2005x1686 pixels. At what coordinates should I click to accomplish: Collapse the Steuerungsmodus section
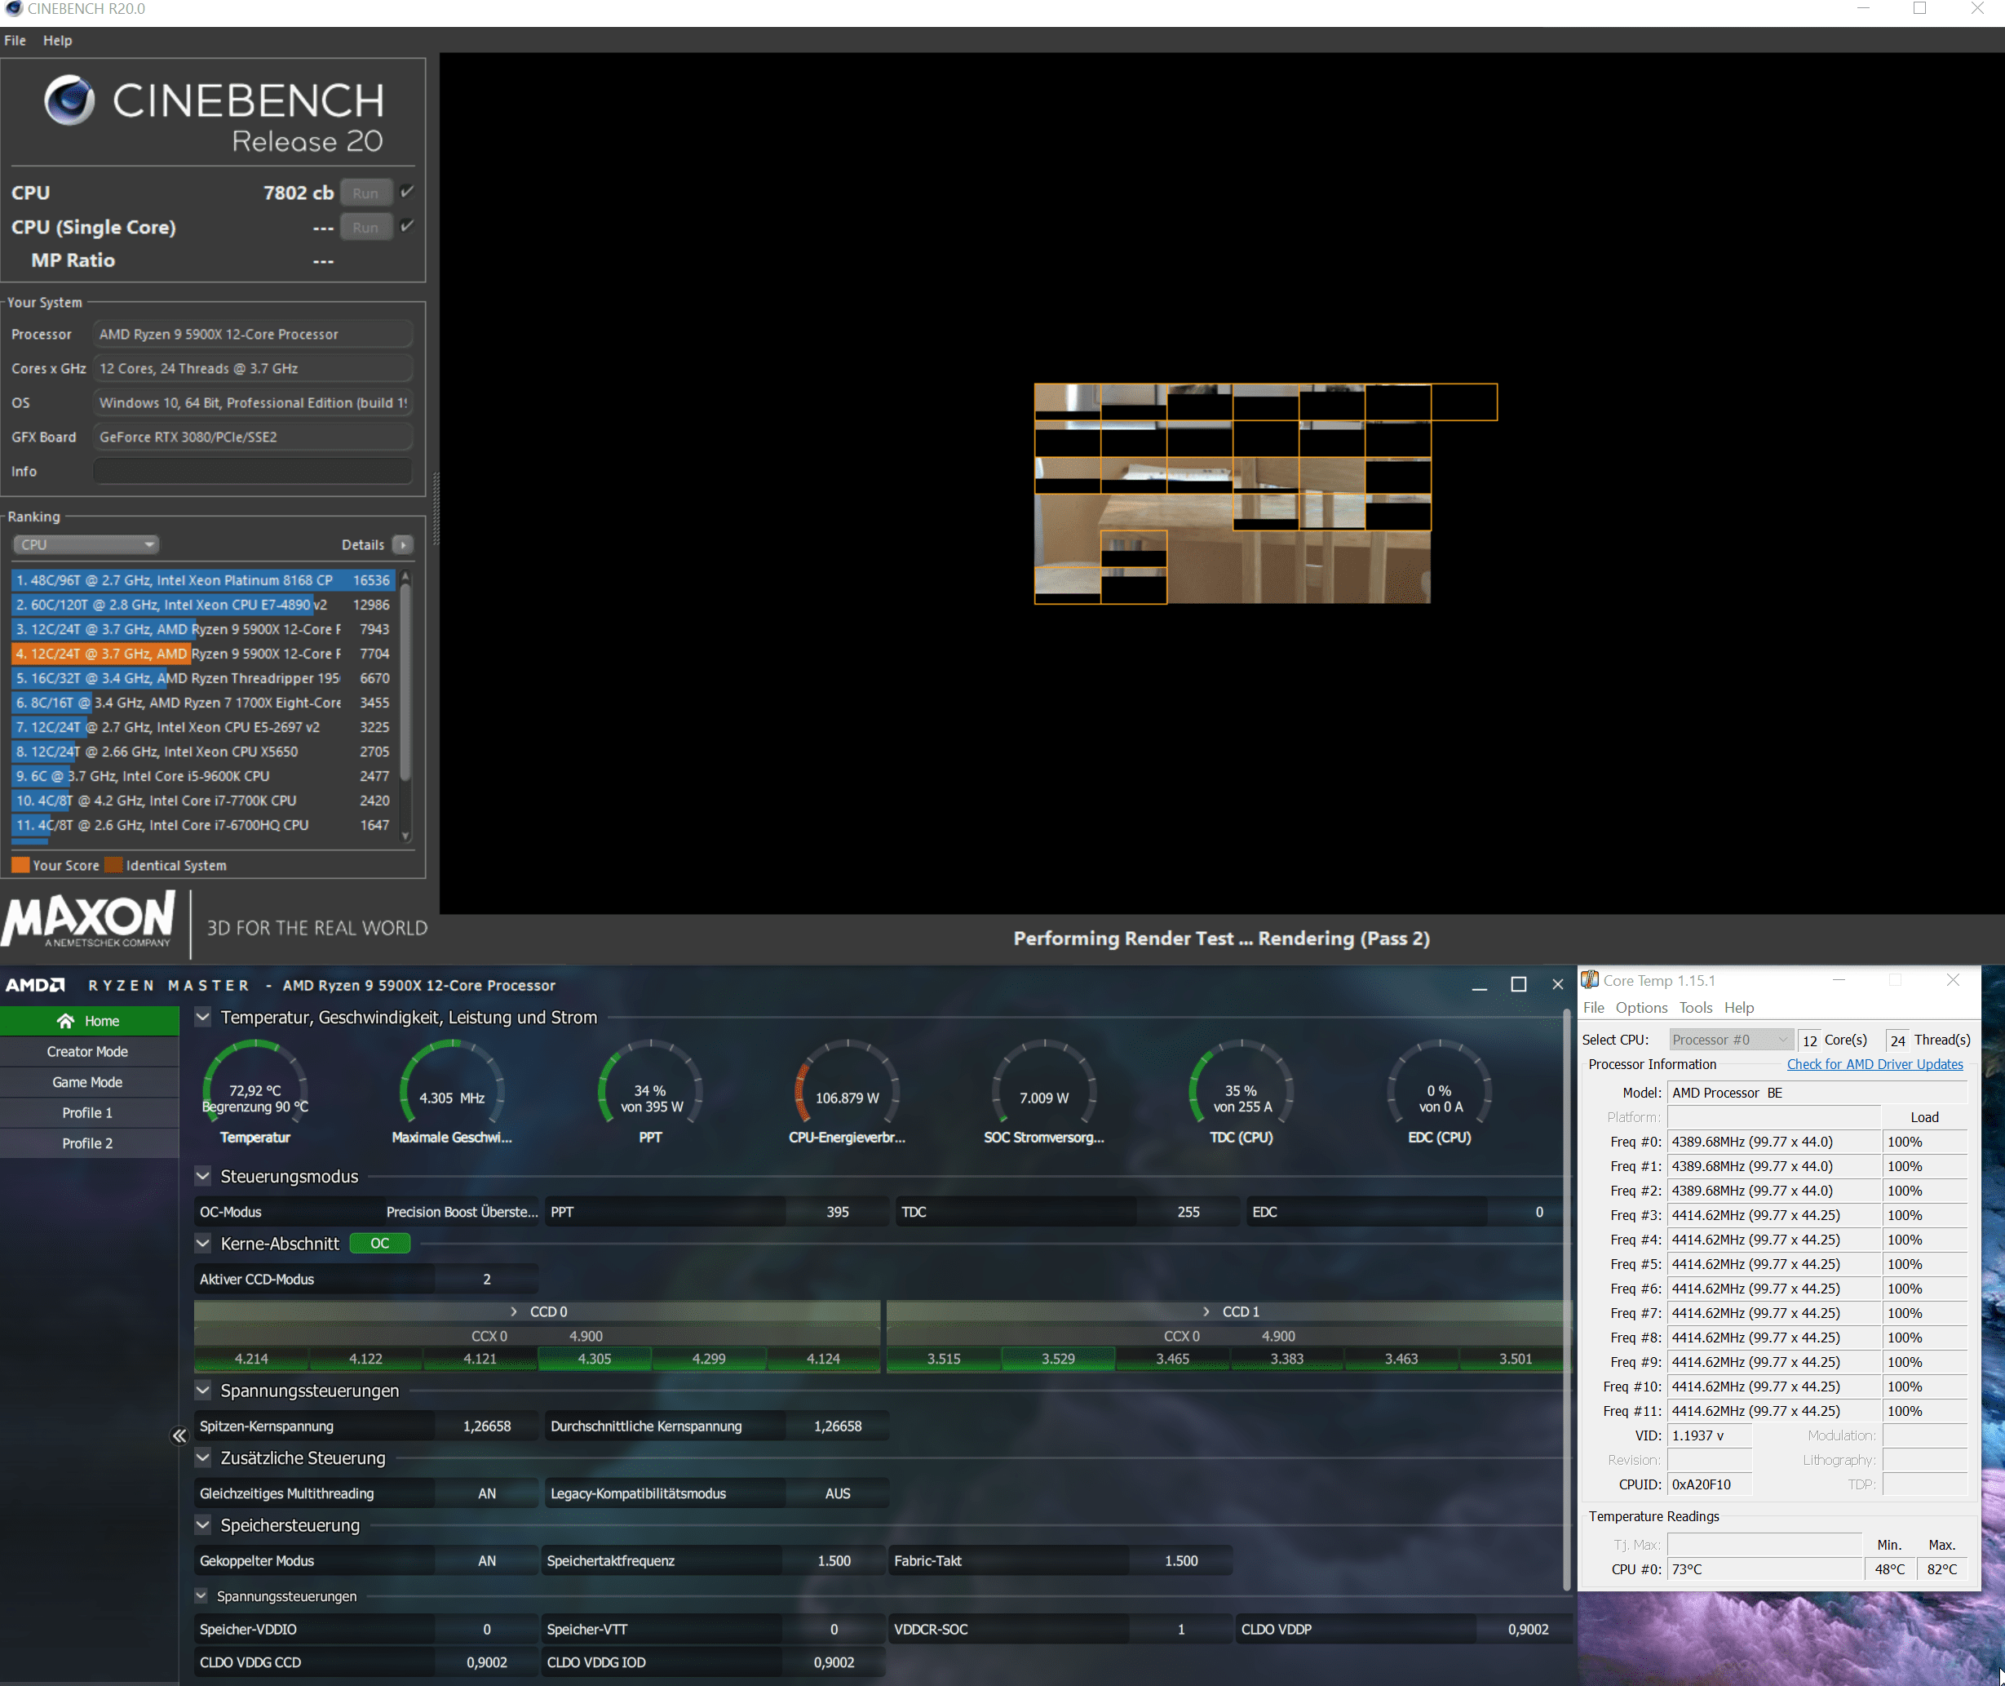[202, 1176]
